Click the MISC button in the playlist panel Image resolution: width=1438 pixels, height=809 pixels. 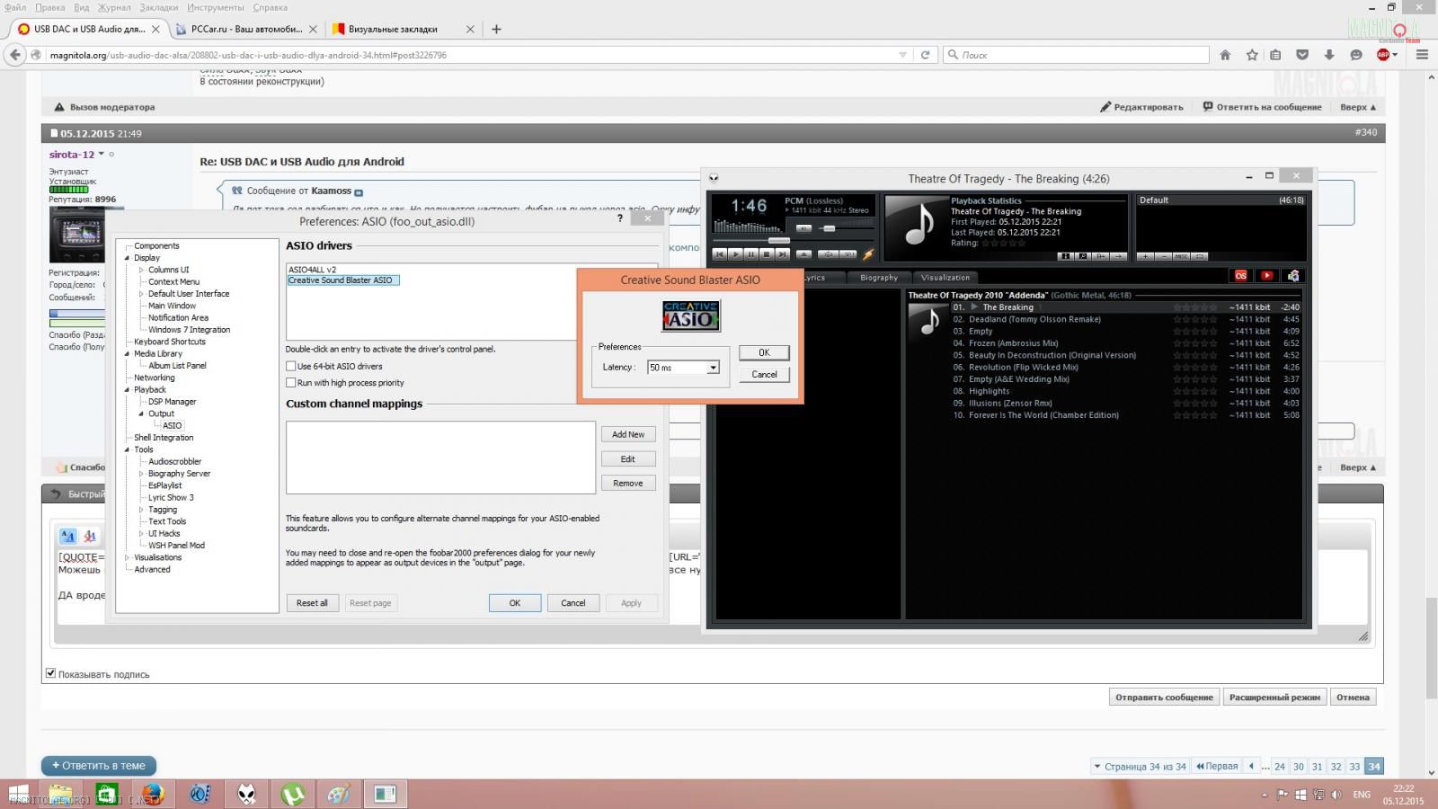point(1181,256)
